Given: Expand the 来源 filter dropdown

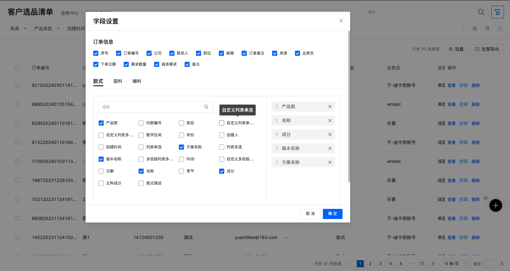Looking at the screenshot, I should pyautogui.click(x=18, y=29).
